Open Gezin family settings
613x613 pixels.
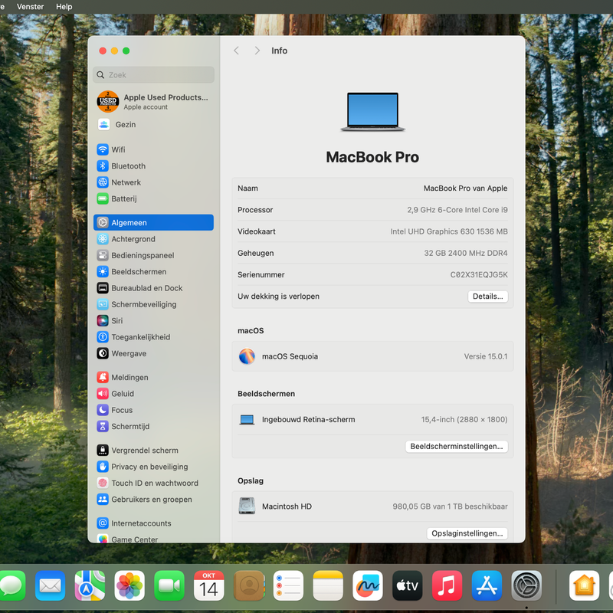154,125
